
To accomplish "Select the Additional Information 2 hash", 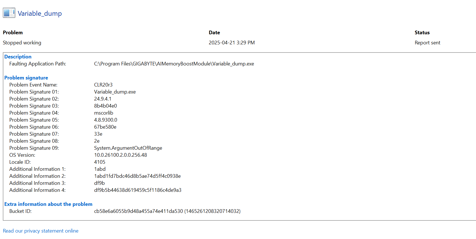I will coord(137,176).
